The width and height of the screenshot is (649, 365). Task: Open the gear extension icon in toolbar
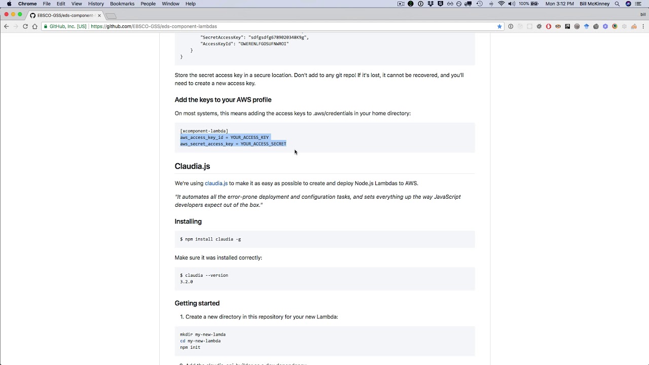click(539, 26)
